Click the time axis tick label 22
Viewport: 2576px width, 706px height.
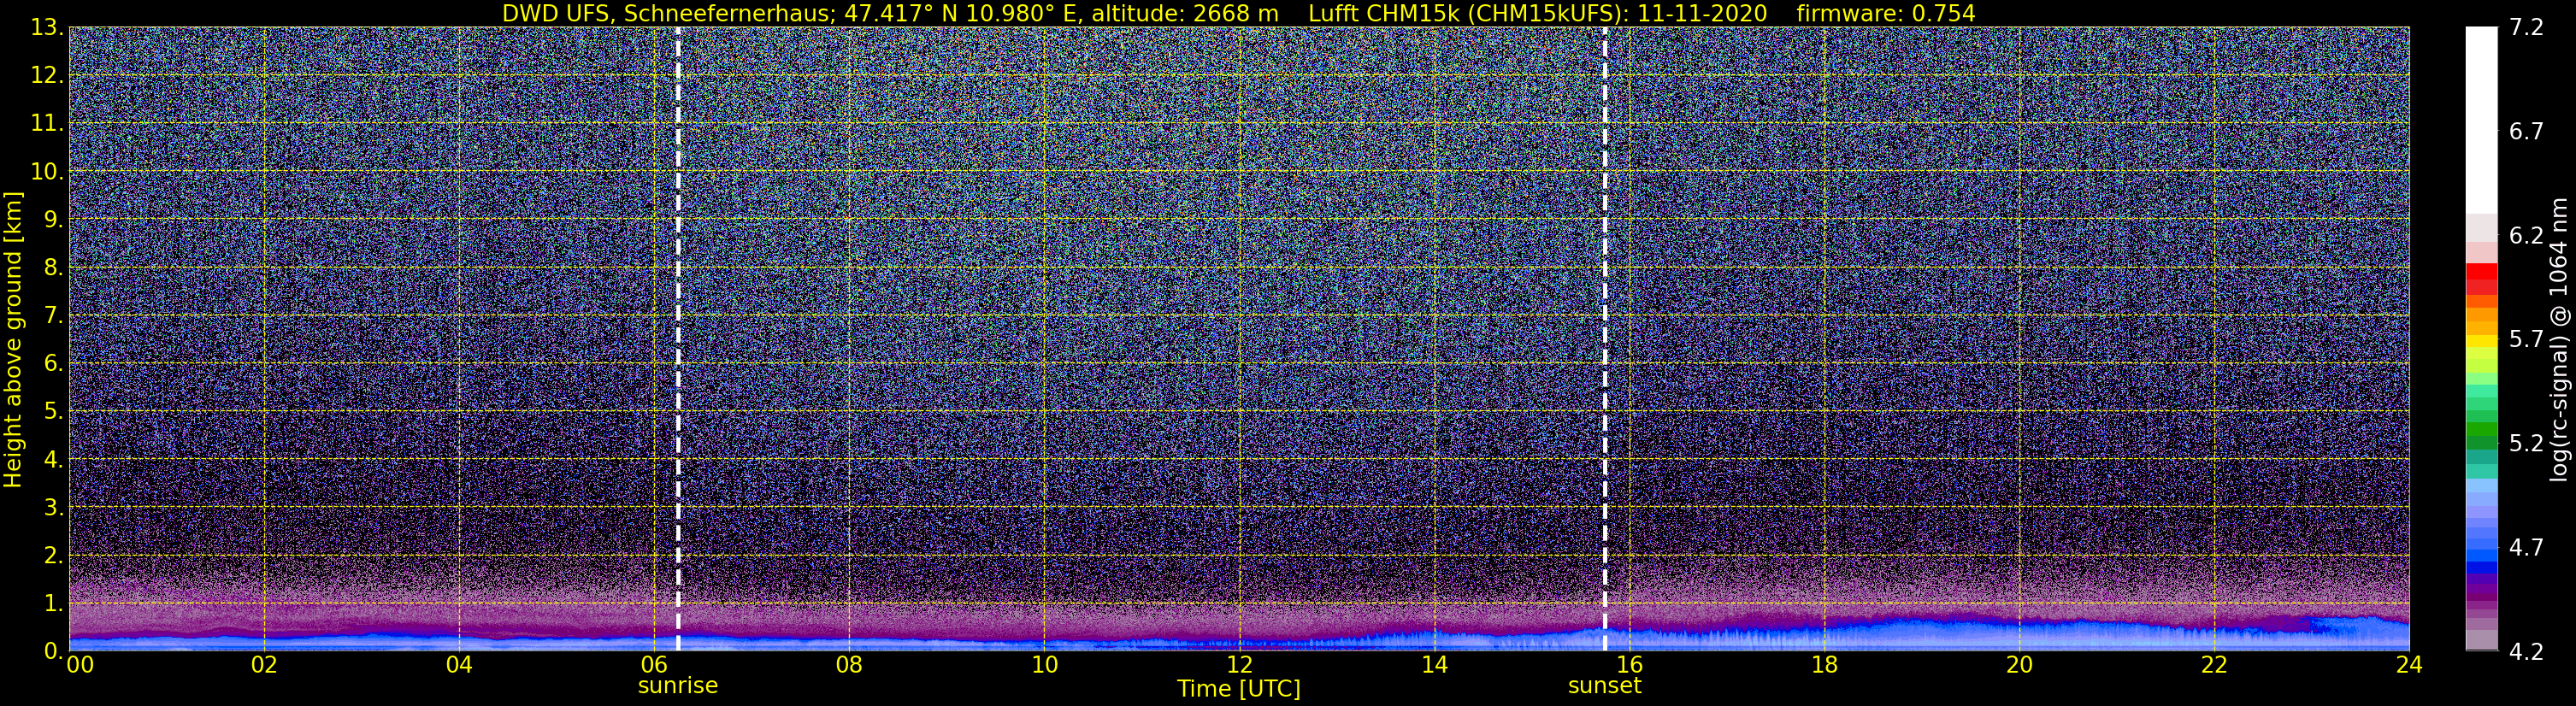(x=2214, y=666)
